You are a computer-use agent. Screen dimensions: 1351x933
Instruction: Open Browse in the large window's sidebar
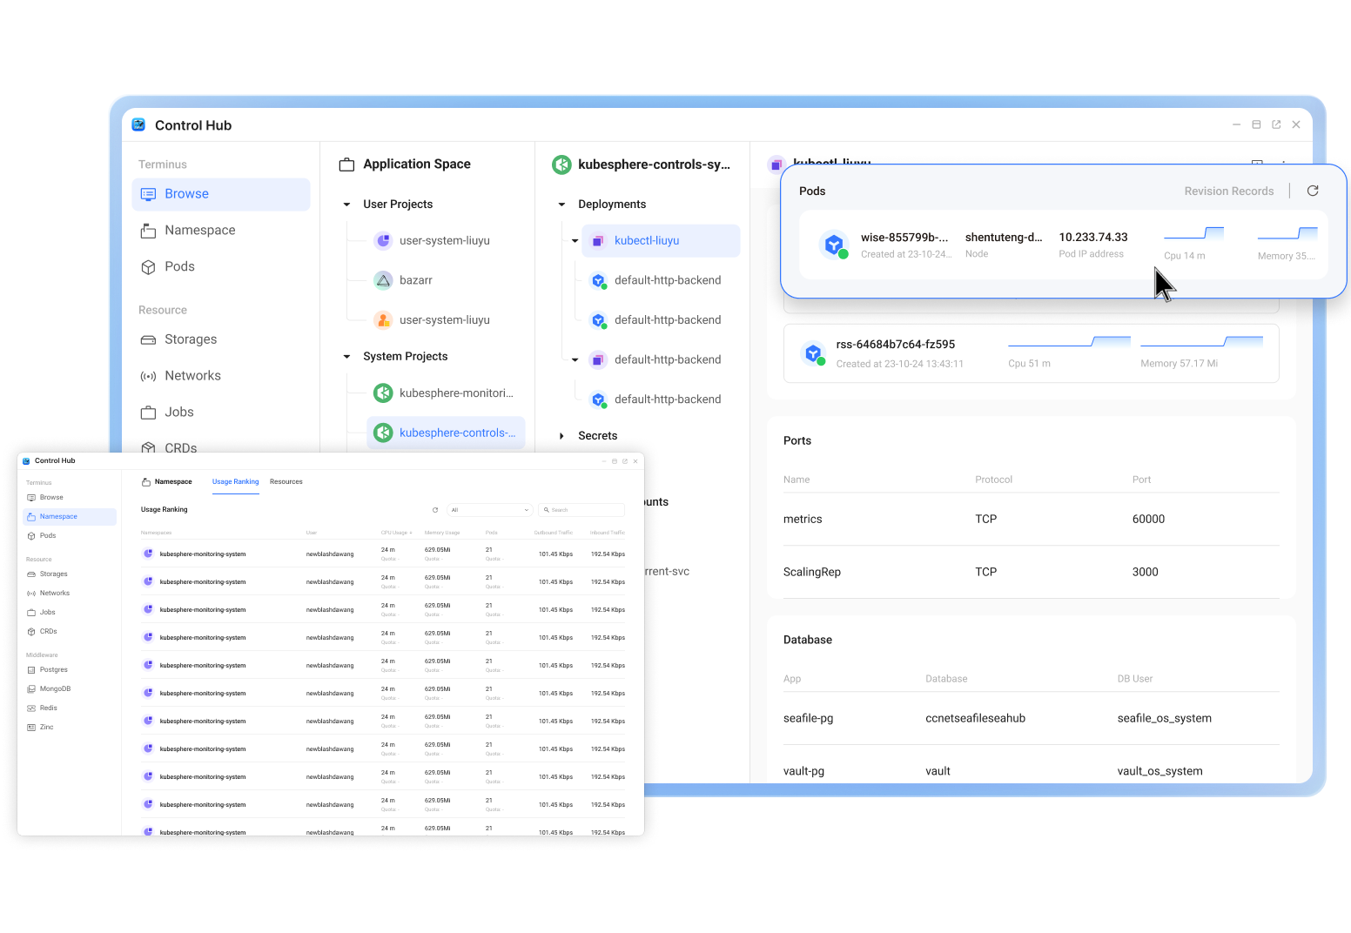tap(186, 194)
